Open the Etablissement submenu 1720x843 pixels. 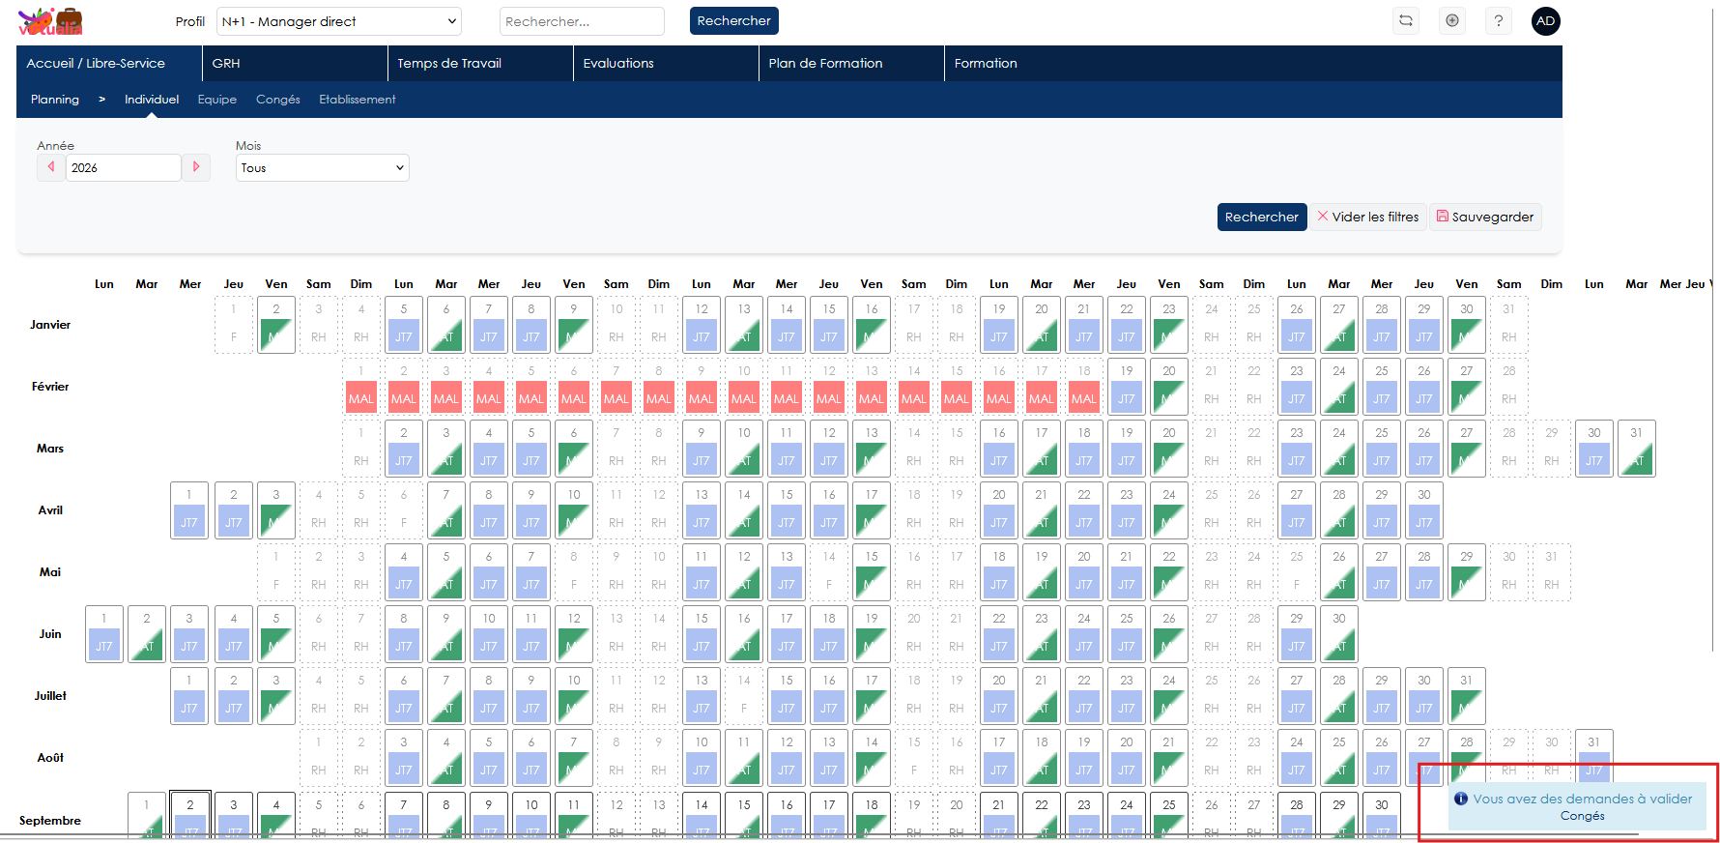(x=358, y=100)
